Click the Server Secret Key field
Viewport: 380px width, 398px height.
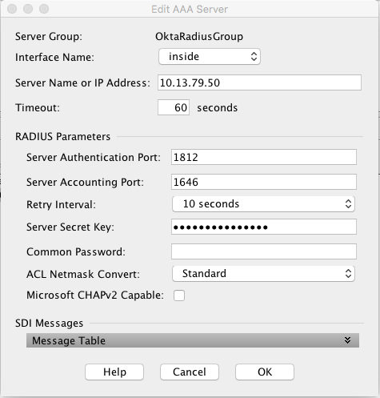coord(264,227)
